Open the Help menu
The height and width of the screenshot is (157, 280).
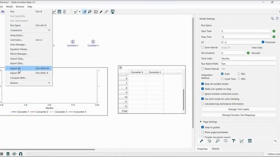[x=30, y=7]
